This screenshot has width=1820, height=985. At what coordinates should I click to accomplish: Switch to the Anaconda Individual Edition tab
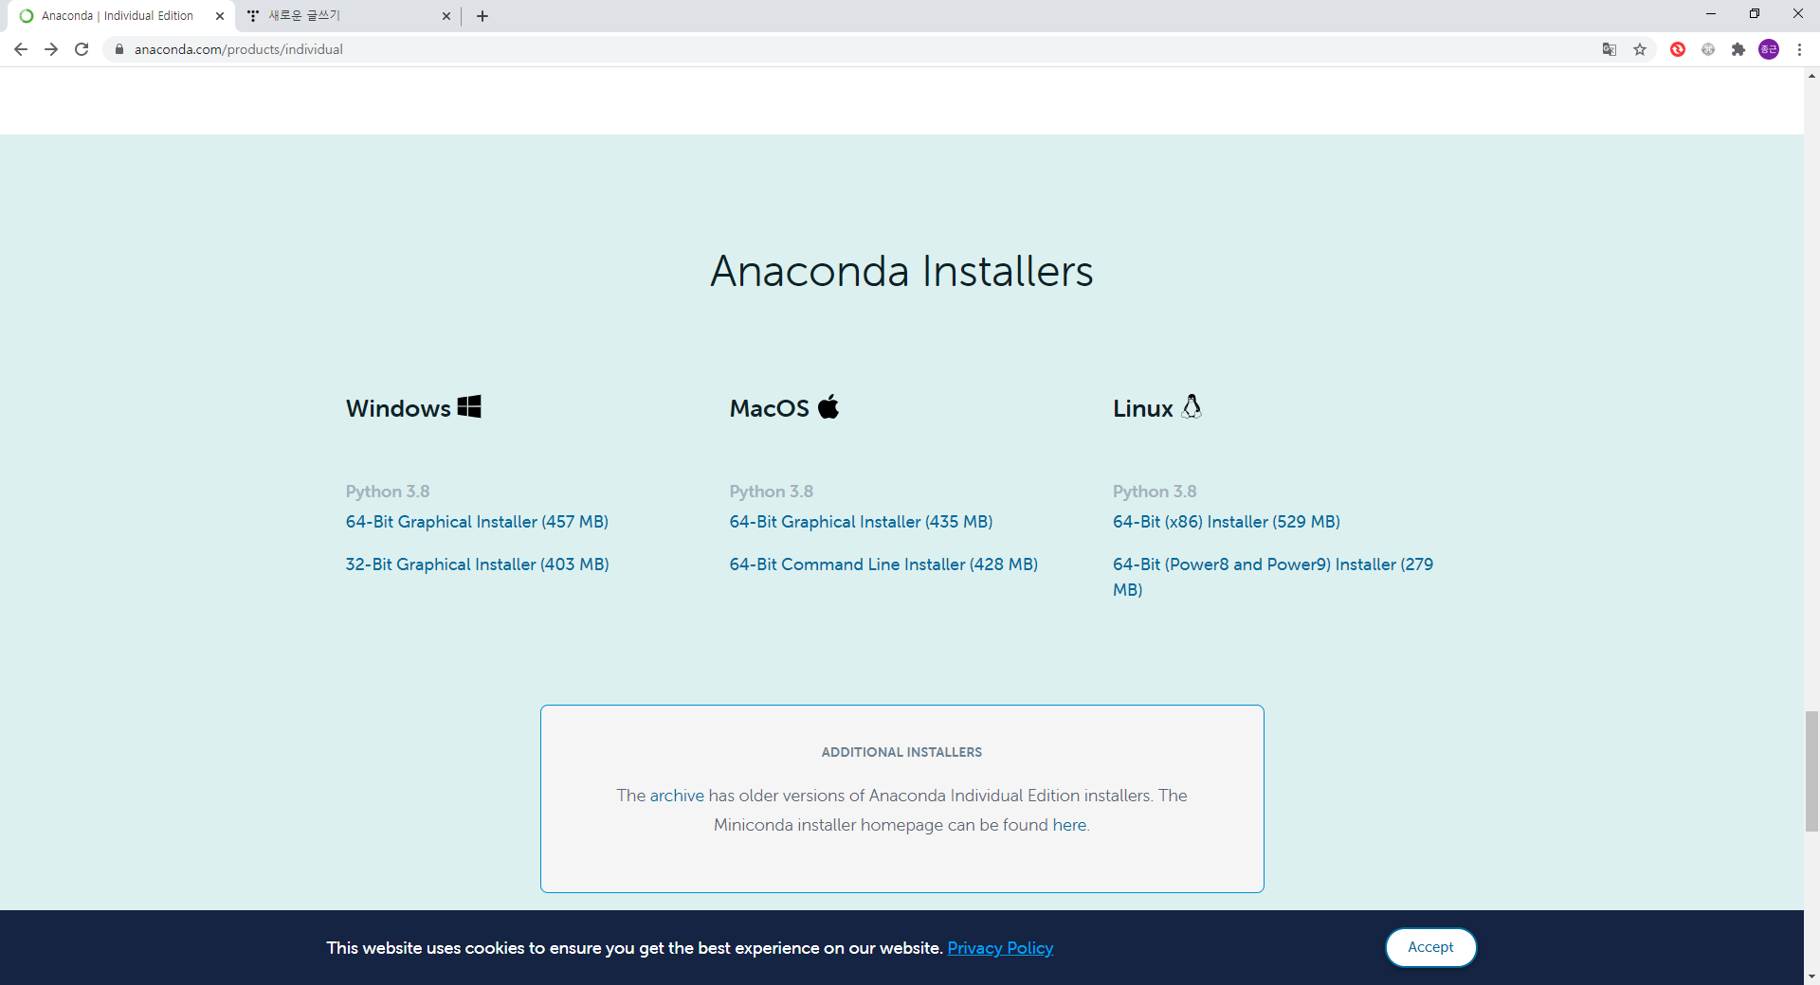[118, 16]
